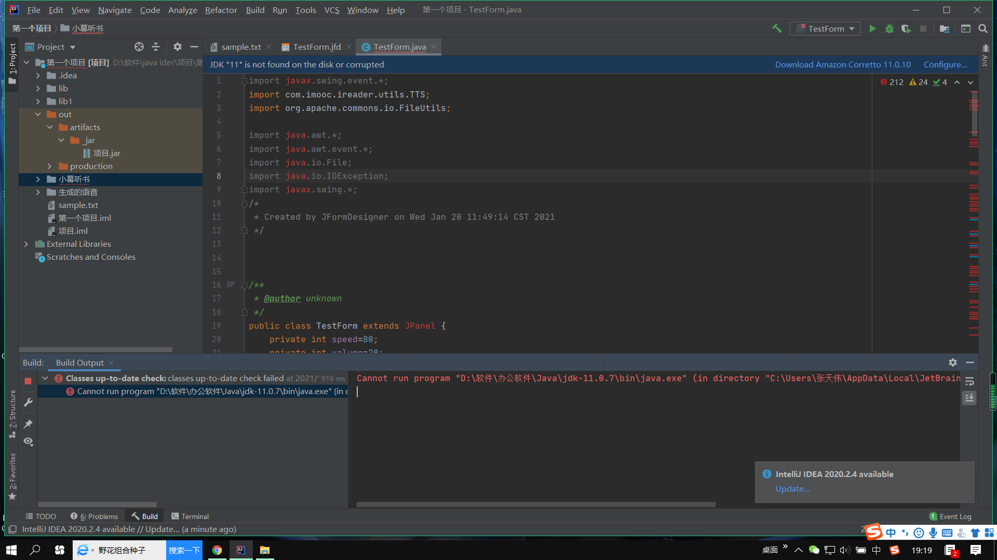Fold the Javadoc comment at line 16

[244, 285]
